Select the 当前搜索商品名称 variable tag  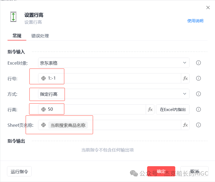(x=68, y=125)
